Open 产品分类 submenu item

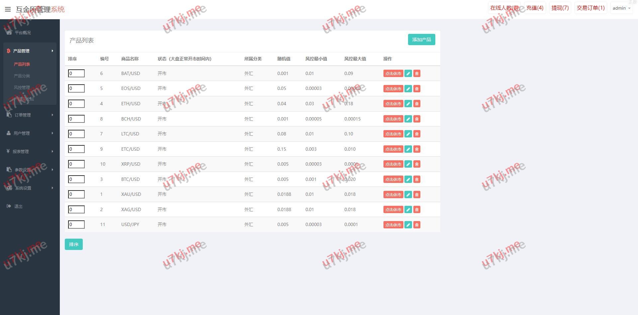point(22,76)
